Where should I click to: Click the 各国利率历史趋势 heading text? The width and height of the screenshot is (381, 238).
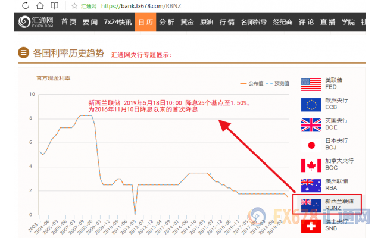click(68, 53)
